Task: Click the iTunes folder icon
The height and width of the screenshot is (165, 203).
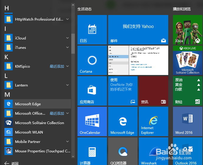Action: 9,47
